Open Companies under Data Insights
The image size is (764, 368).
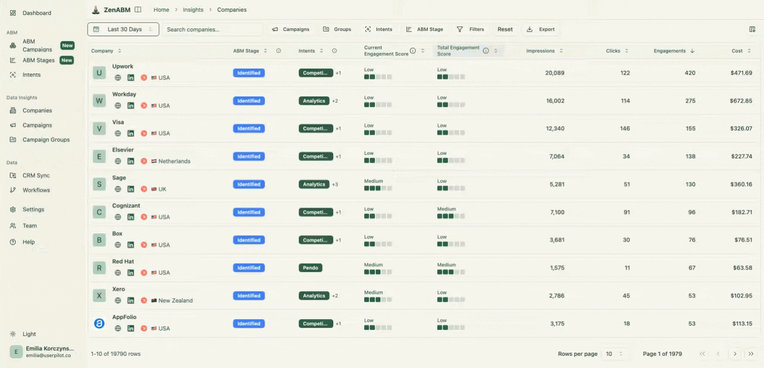[37, 110]
